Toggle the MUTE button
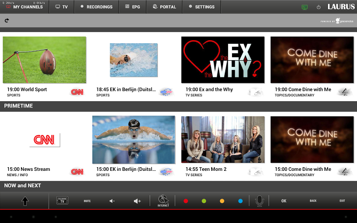 point(87,201)
